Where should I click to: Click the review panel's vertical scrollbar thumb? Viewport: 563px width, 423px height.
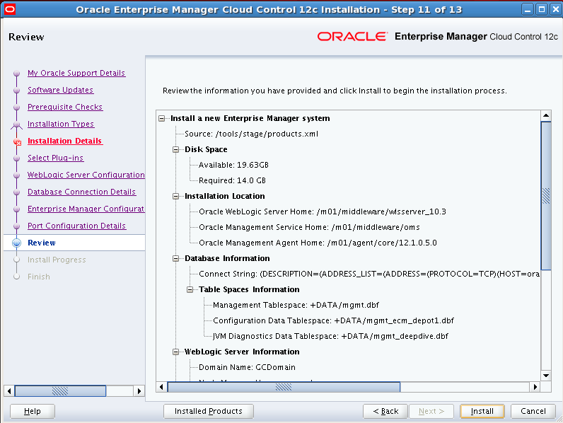pos(546,196)
